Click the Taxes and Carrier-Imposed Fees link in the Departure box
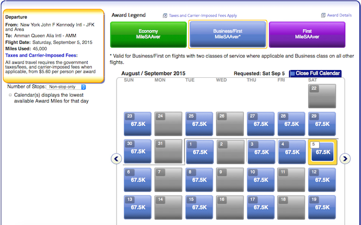 [41, 56]
